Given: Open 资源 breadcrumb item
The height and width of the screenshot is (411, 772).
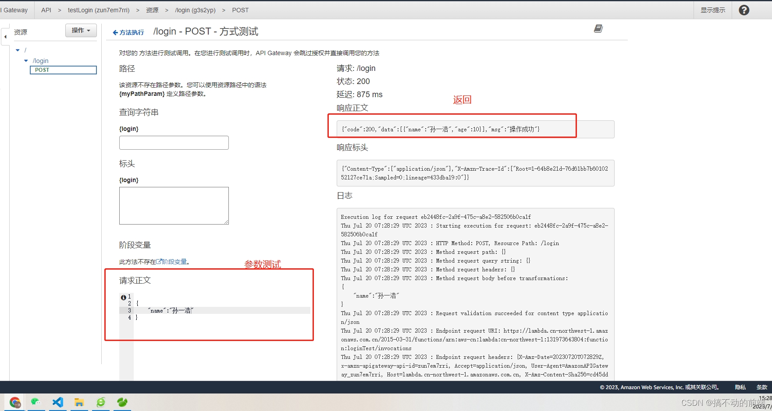Looking at the screenshot, I should [x=152, y=10].
